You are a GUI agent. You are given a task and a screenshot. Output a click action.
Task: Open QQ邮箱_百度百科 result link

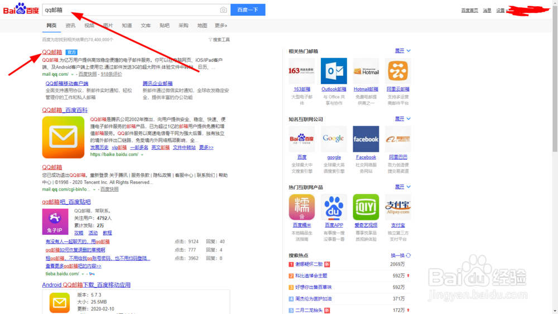65,110
